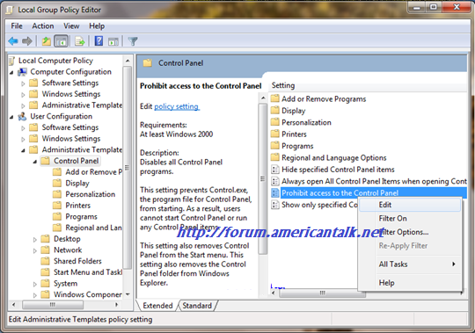Click the Filter funnel toolbar icon
Viewport: 475px width, 333px height.
pos(133,40)
